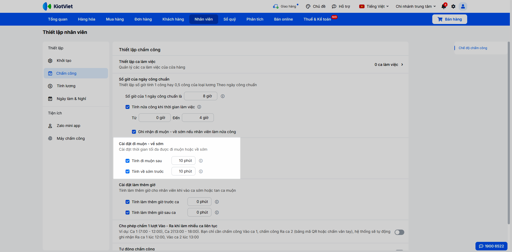Click the Vietnam flag icon
The width and height of the screenshot is (512, 252).
click(x=362, y=6)
